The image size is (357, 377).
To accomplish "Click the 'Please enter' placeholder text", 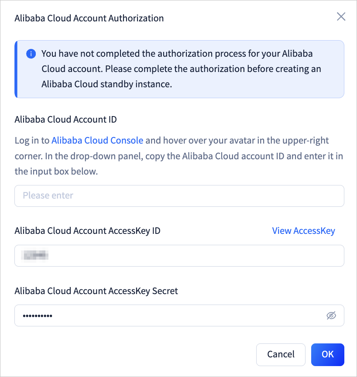I will coord(48,196).
